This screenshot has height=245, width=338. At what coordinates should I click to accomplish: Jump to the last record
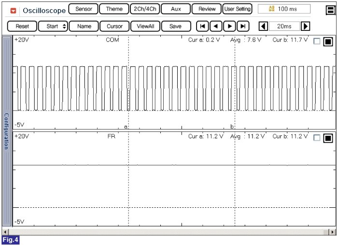pyautogui.click(x=243, y=26)
